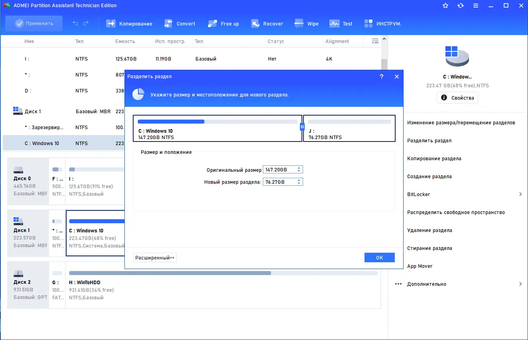Image resolution: width=528 pixels, height=340 pixels.
Task: Select Удаление раздела option
Action: [429, 230]
